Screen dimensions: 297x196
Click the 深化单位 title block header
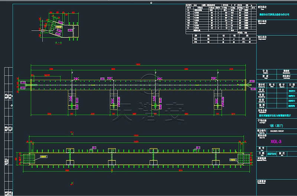263,37
